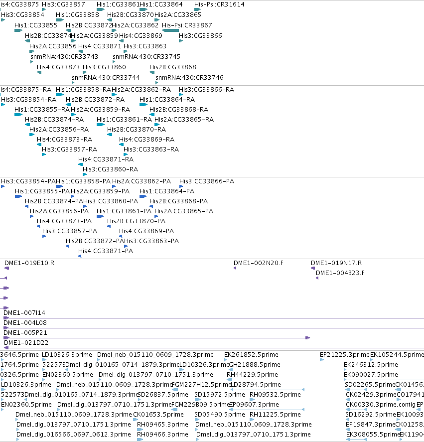
Task: Select the transcript glyph under His2B:CG33868-RA
Action: (152, 115)
